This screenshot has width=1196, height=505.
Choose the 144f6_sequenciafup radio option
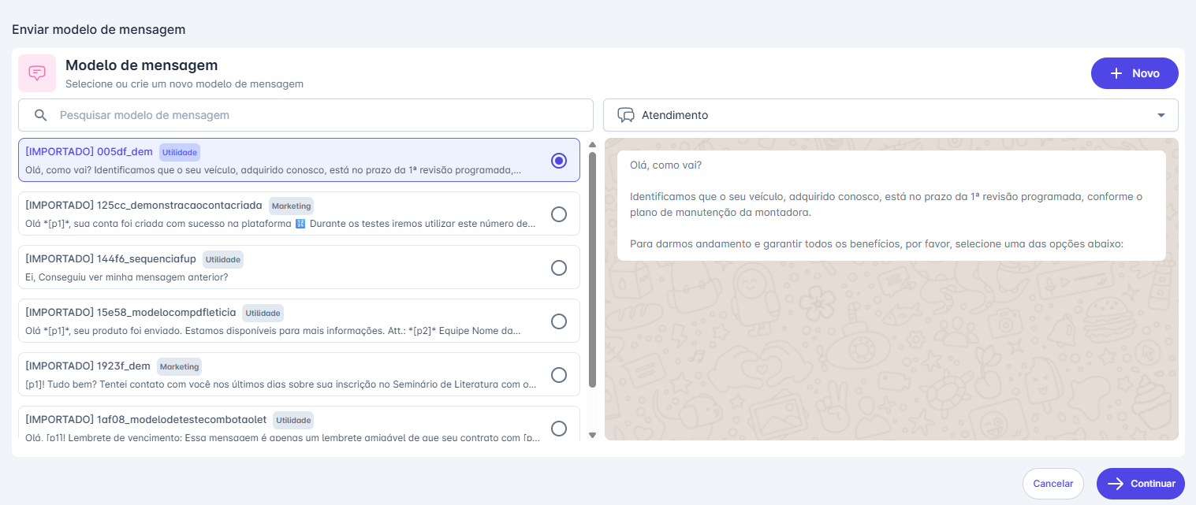[x=559, y=268]
